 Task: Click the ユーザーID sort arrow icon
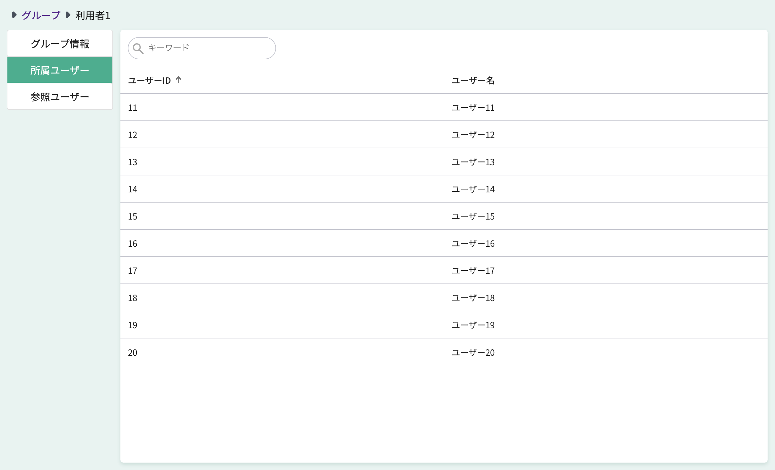(178, 80)
